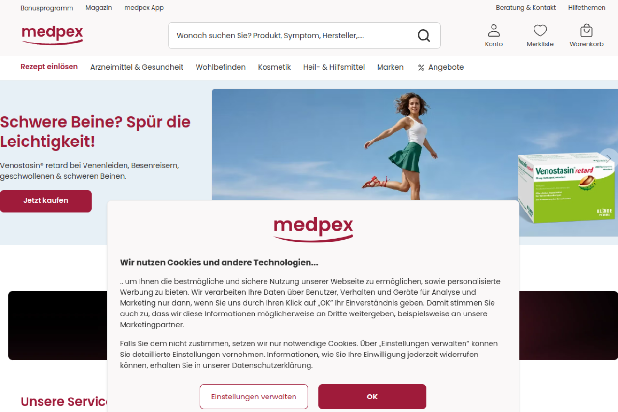Click the medpex logo in header
618x412 pixels.
coord(52,35)
